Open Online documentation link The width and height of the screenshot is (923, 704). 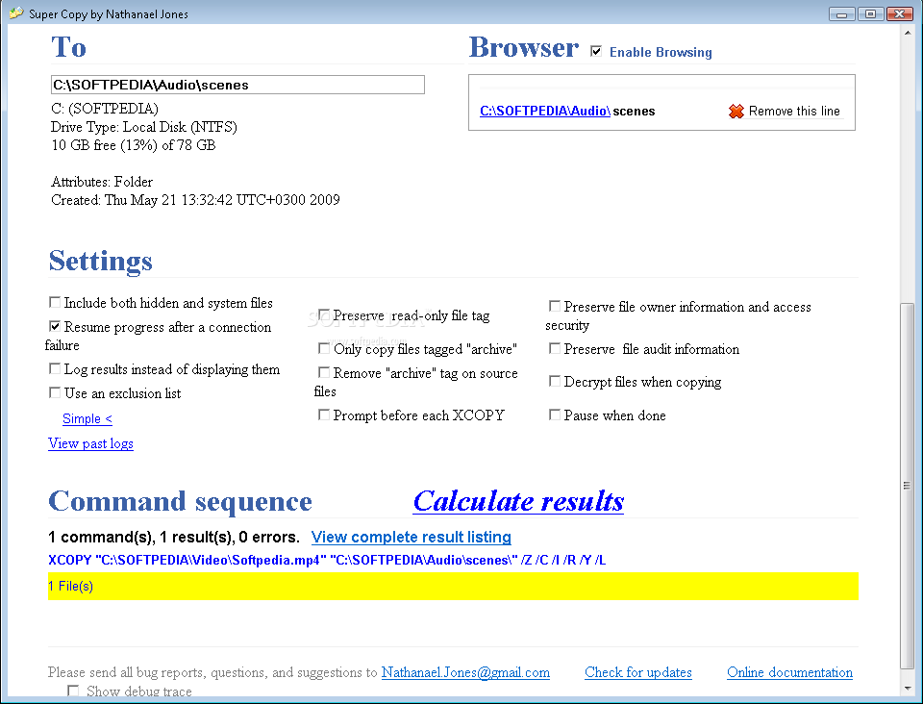tap(789, 672)
